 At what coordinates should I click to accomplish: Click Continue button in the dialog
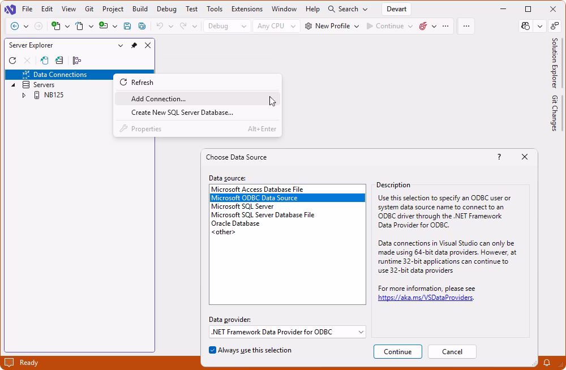point(397,351)
